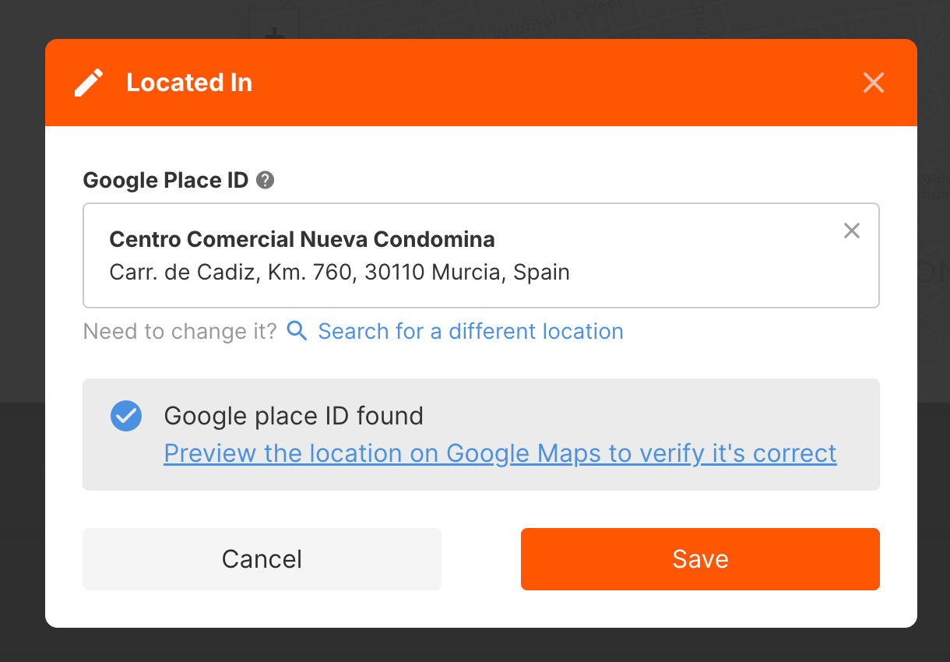Click the dimmed map zoom-in plus icon
Image resolution: width=950 pixels, height=662 pixels.
(x=273, y=35)
